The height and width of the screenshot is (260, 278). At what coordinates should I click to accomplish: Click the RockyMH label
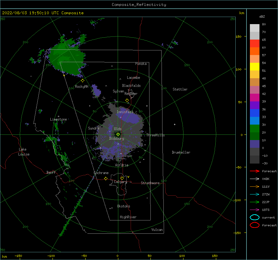pyautogui.click(x=82, y=87)
